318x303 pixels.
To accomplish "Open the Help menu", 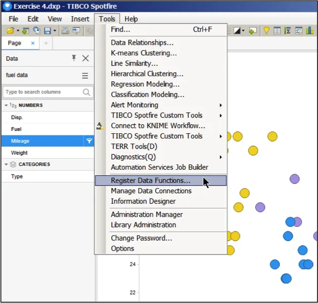I will coord(131,19).
